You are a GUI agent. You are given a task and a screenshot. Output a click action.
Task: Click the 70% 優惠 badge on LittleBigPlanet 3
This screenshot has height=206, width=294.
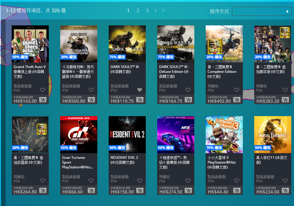[214, 148]
